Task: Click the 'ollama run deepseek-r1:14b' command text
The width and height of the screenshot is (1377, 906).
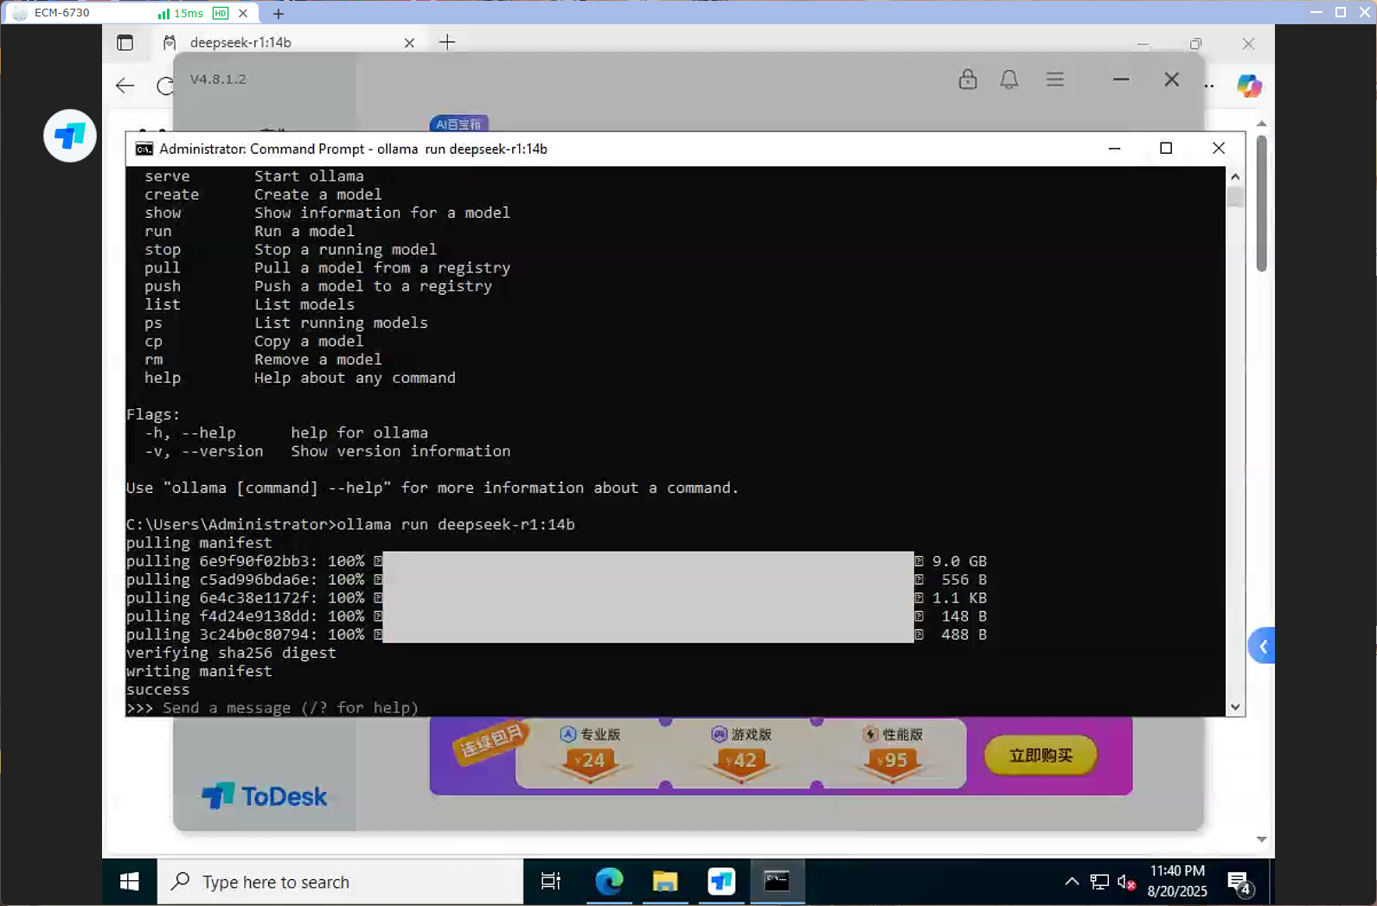Action: [x=455, y=525]
